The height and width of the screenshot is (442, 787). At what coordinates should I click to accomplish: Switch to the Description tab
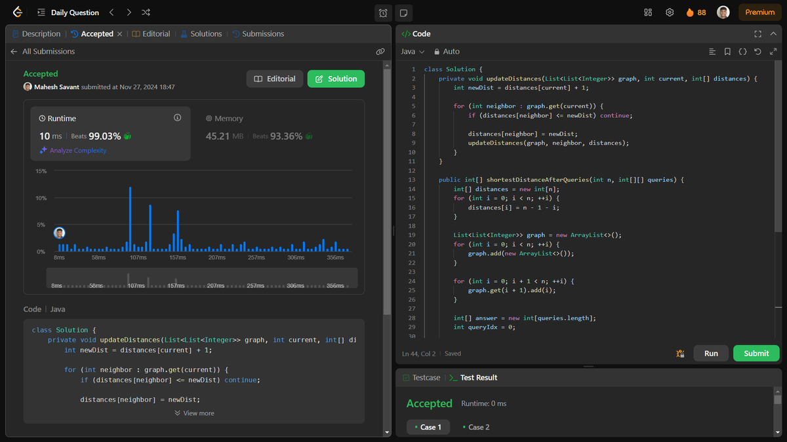coord(36,34)
